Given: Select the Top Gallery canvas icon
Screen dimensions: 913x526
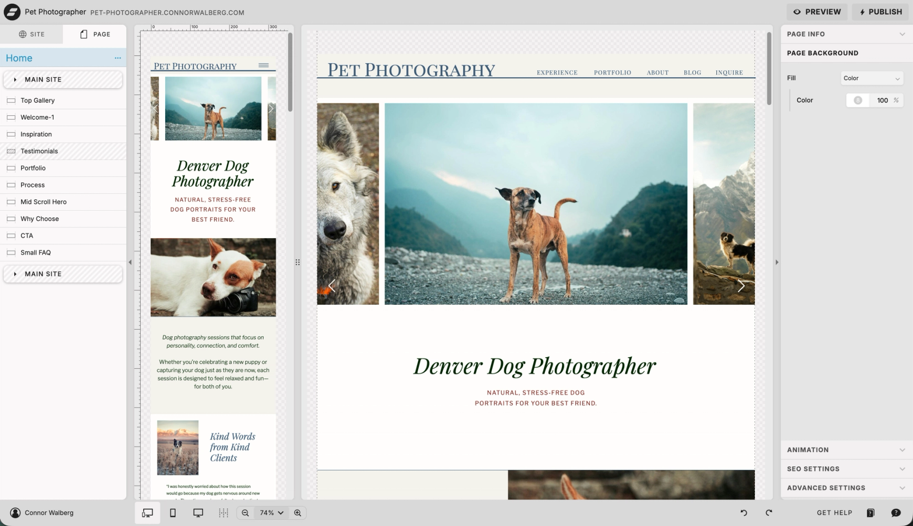Looking at the screenshot, I should click(11, 100).
